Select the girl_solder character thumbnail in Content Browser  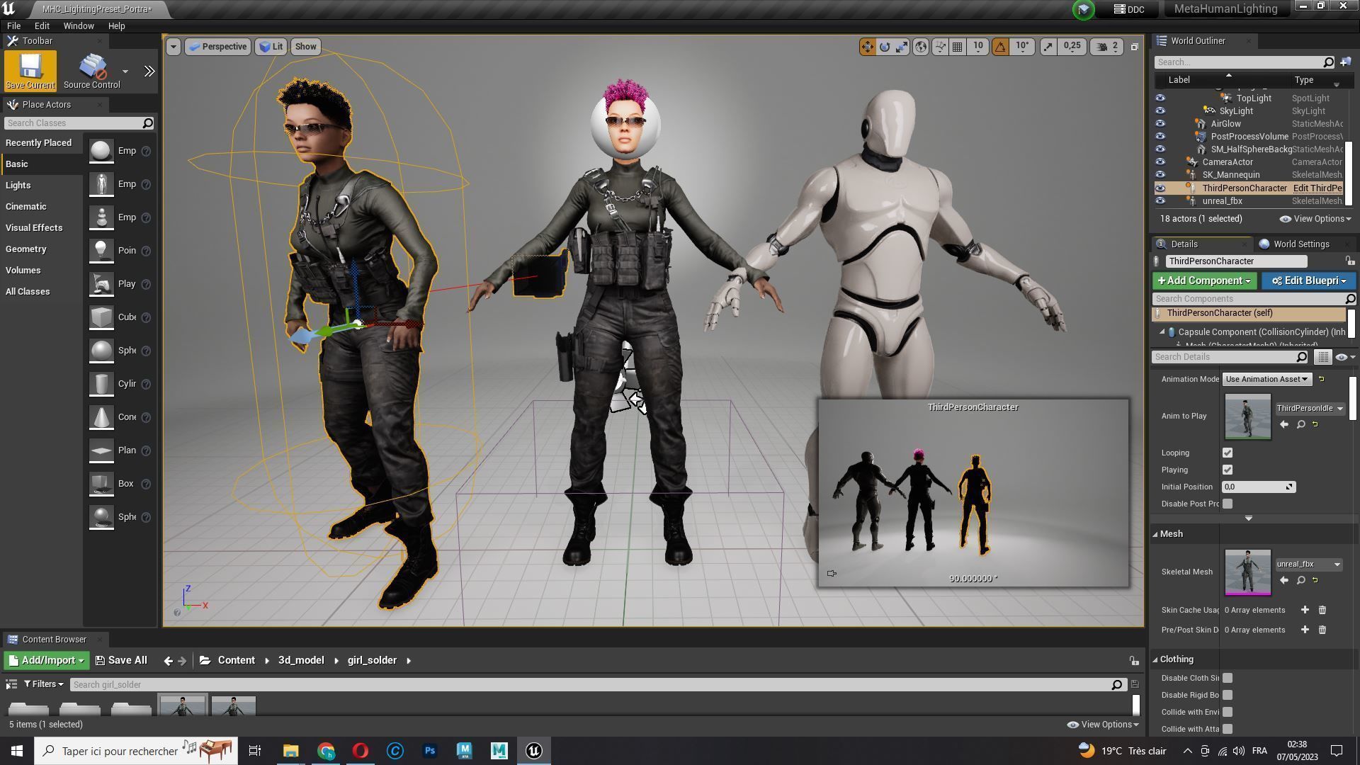[182, 707]
